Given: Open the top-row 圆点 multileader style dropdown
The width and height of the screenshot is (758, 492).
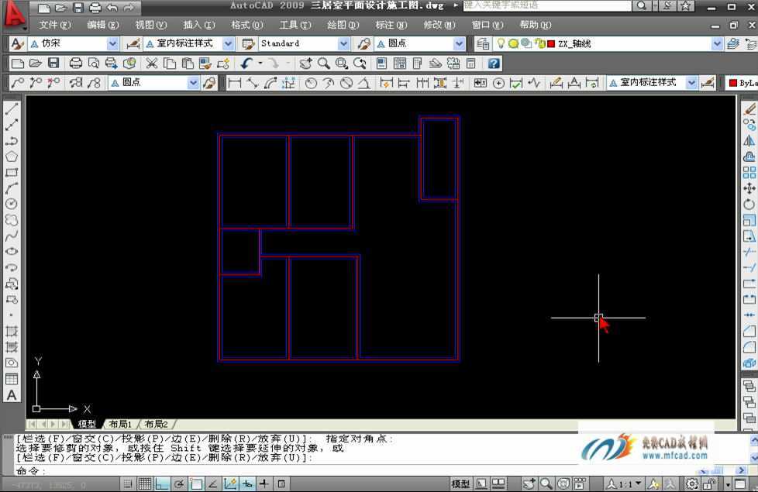Looking at the screenshot, I should [459, 43].
